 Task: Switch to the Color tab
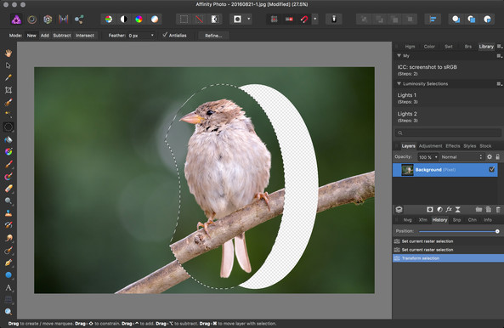point(429,47)
